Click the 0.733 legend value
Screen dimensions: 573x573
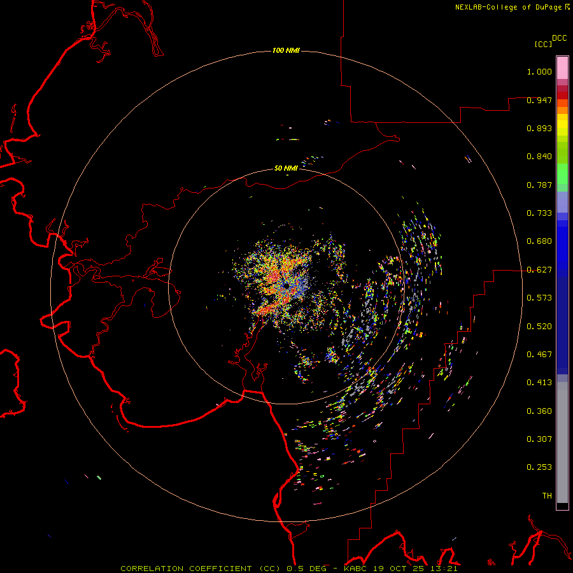point(539,213)
